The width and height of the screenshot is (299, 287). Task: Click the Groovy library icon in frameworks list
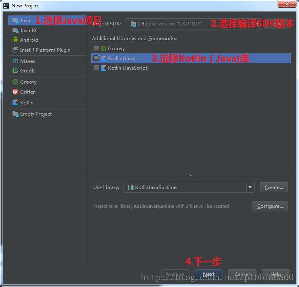[x=103, y=48]
